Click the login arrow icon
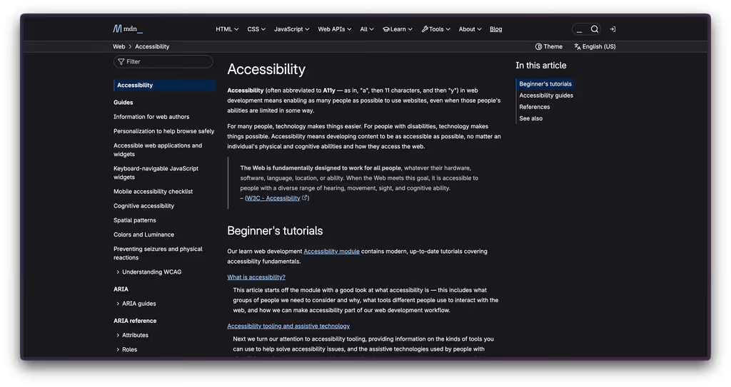731x387 pixels. [x=612, y=29]
